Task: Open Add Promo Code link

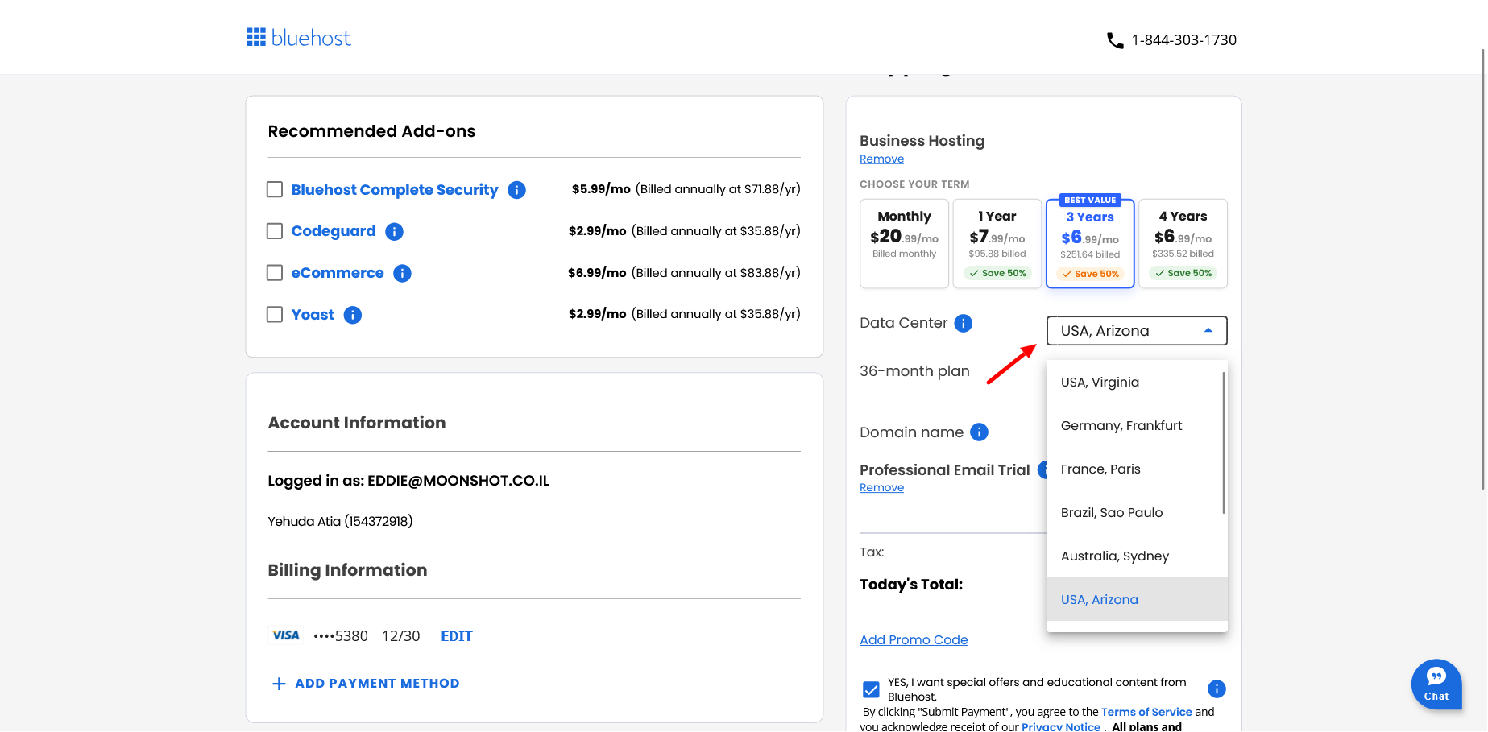Action: [x=914, y=640]
